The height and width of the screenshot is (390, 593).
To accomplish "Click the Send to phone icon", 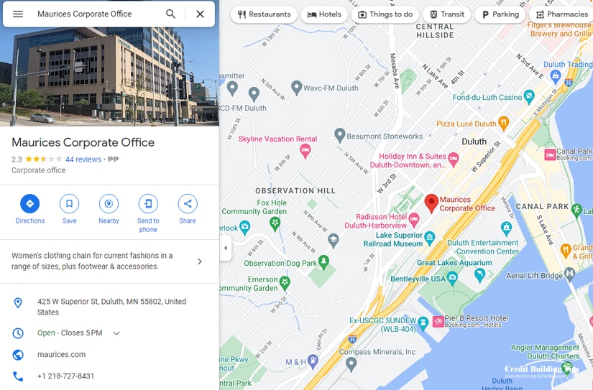I will (x=148, y=204).
